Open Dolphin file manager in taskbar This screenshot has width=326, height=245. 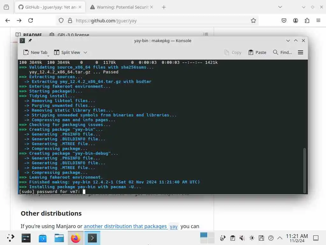59,238
